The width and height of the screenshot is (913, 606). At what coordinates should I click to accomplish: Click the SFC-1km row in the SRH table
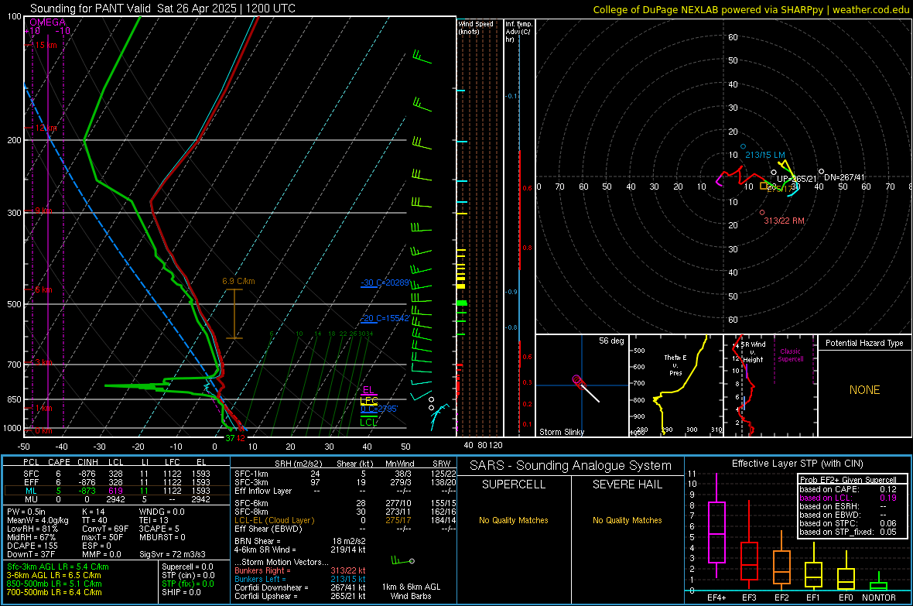pos(345,474)
